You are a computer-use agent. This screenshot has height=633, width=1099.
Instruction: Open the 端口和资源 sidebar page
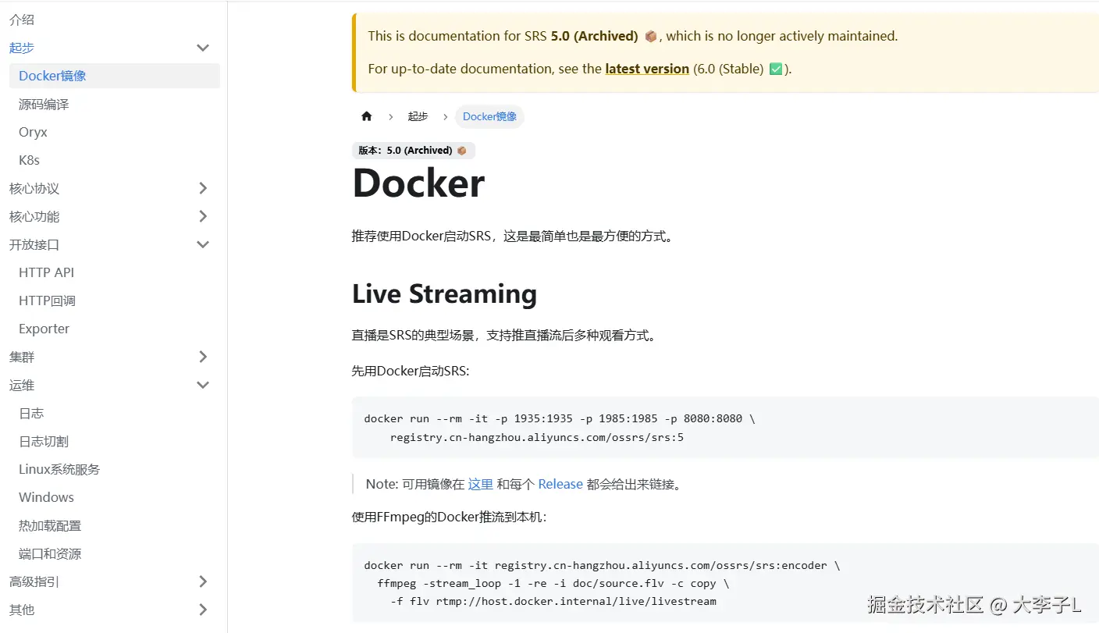[50, 553]
